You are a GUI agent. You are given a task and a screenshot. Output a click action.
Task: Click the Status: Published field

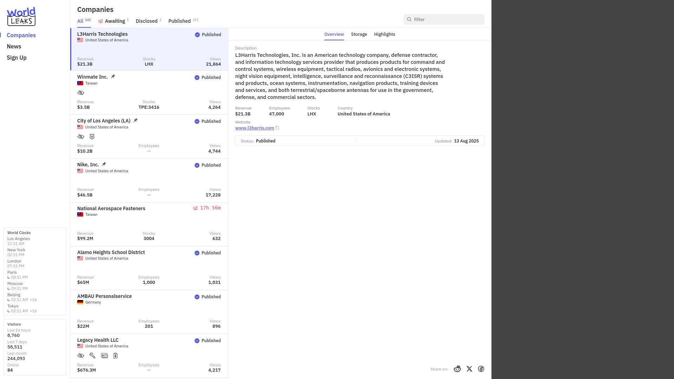point(258,141)
